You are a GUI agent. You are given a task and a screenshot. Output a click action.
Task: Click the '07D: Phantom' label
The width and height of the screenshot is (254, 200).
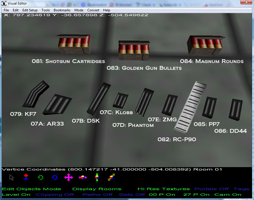pyautogui.click(x=133, y=125)
